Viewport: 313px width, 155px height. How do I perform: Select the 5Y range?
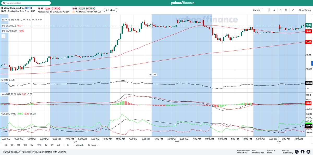[x=52, y=145]
